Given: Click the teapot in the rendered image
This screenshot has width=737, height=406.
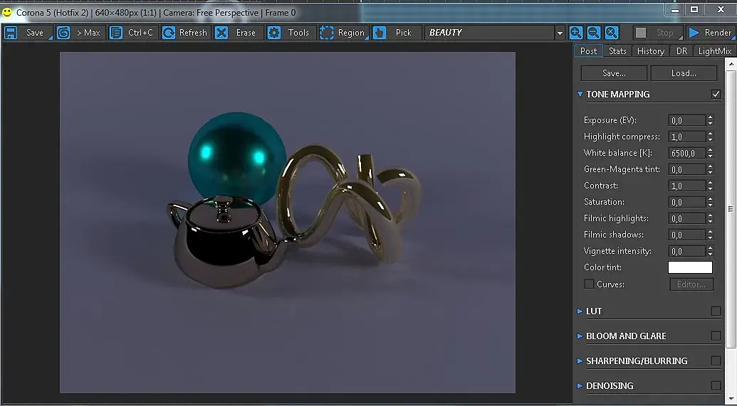Looking at the screenshot, I should (227, 242).
